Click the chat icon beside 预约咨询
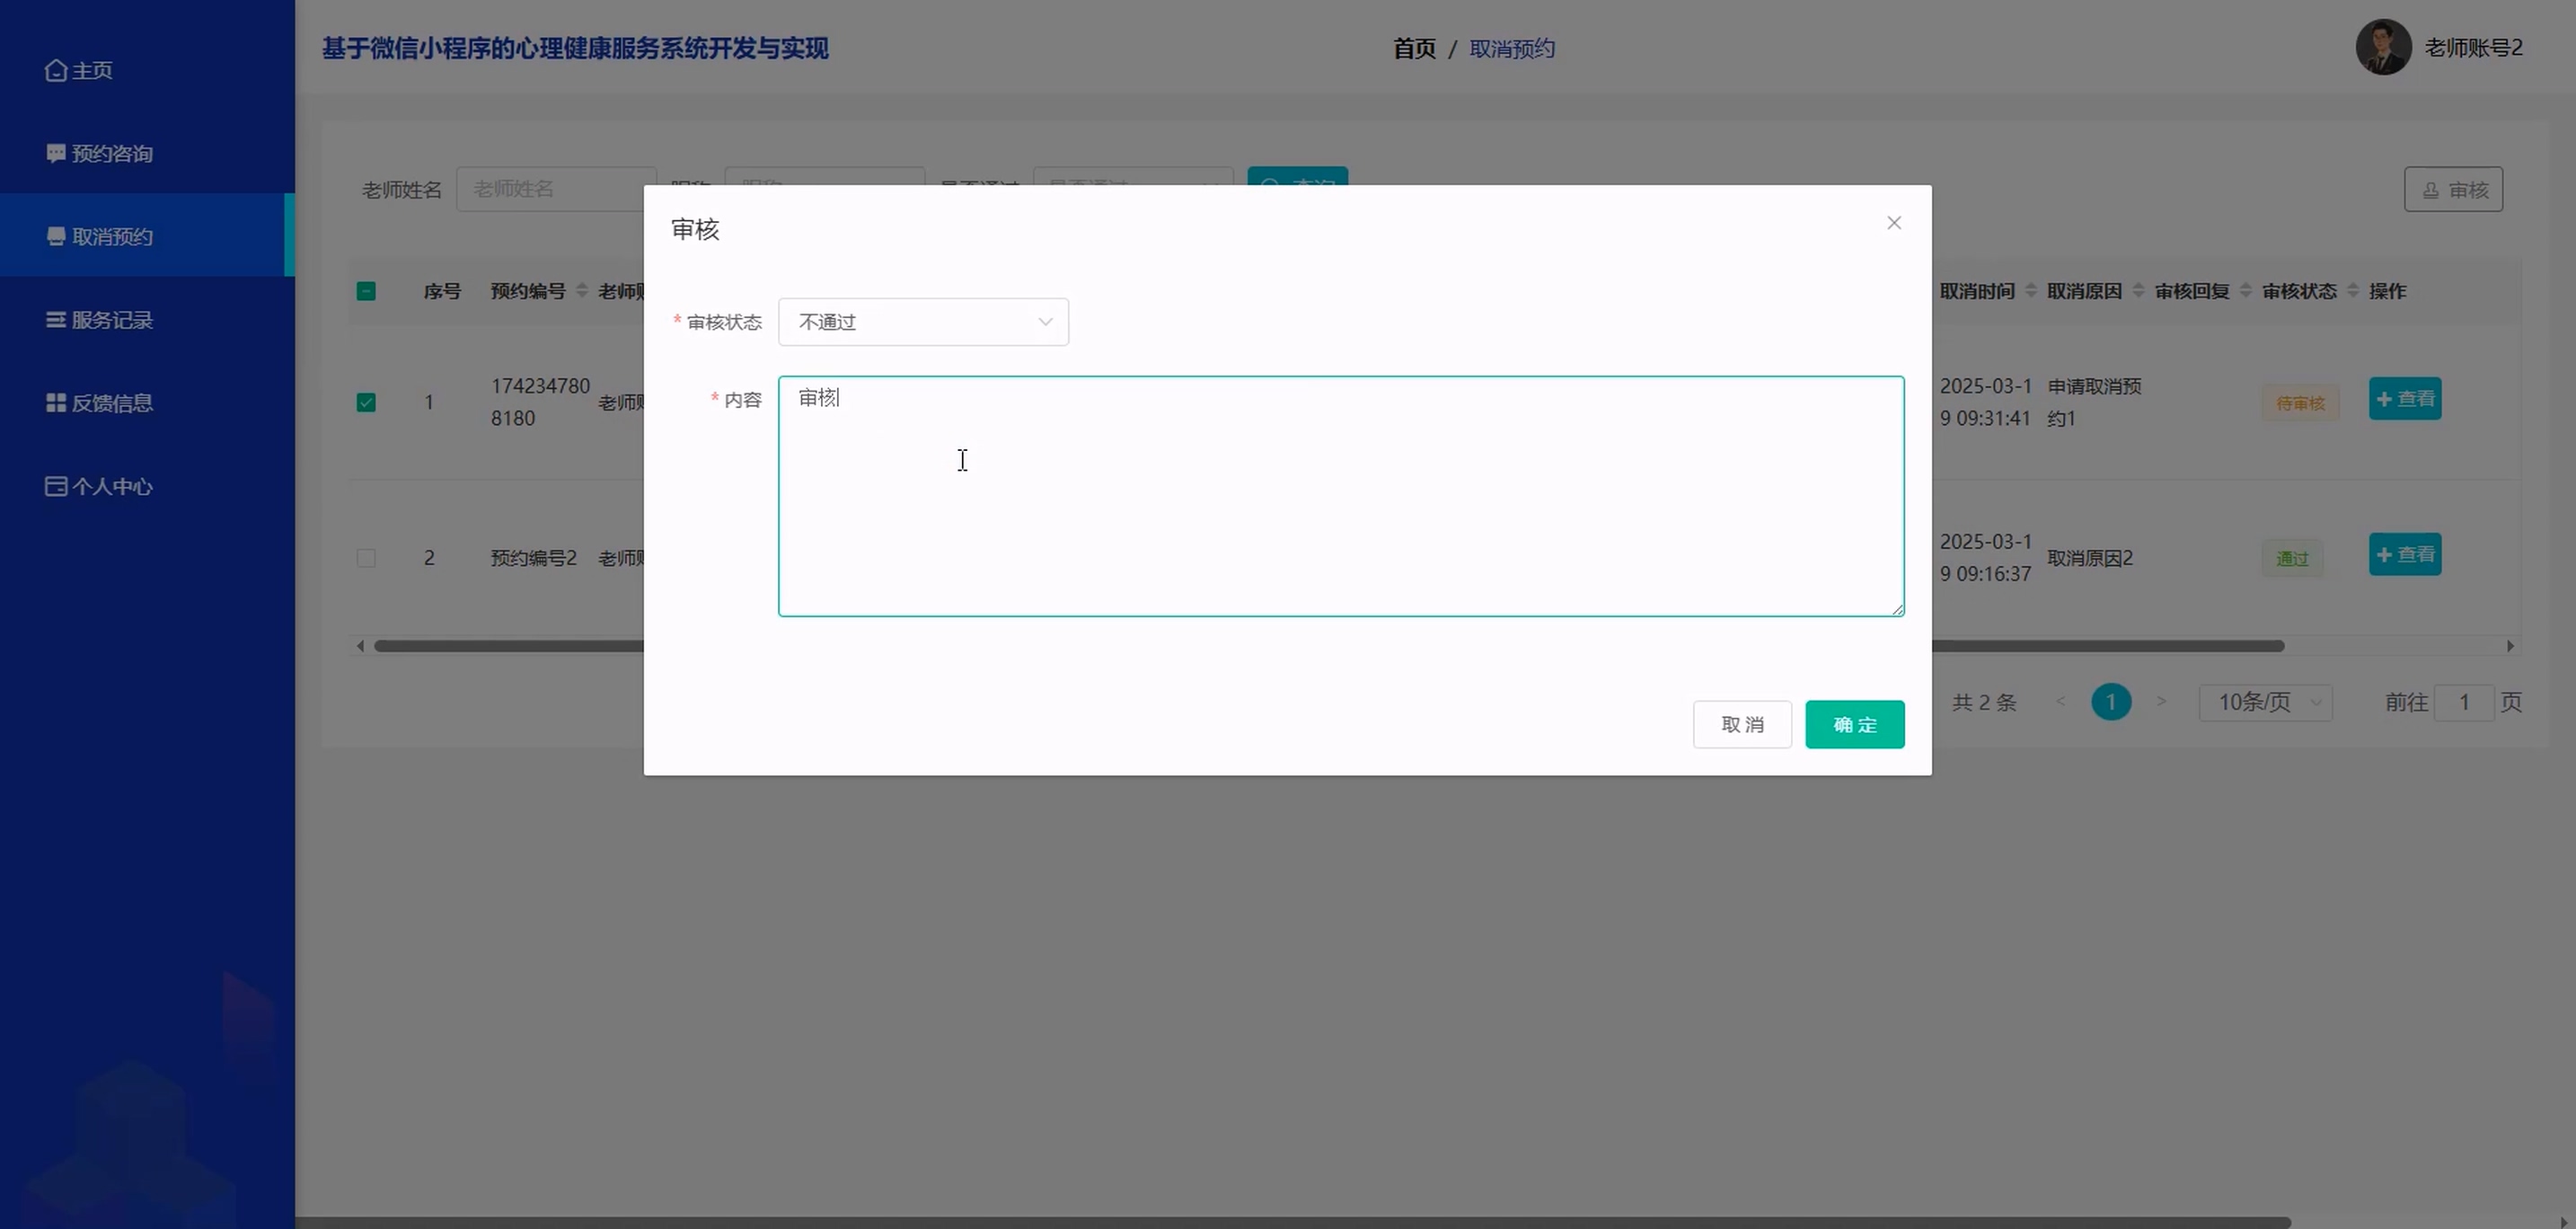Viewport: 2576px width, 1229px height. click(x=56, y=153)
